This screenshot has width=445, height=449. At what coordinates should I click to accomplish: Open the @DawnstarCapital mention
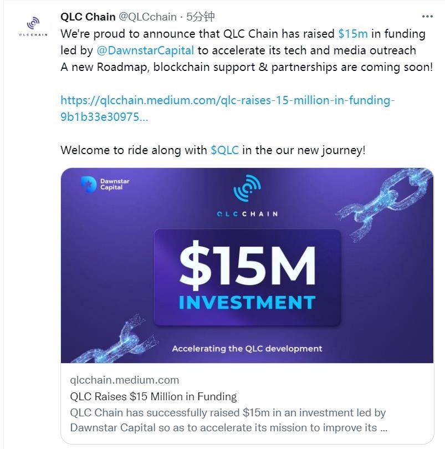145,50
